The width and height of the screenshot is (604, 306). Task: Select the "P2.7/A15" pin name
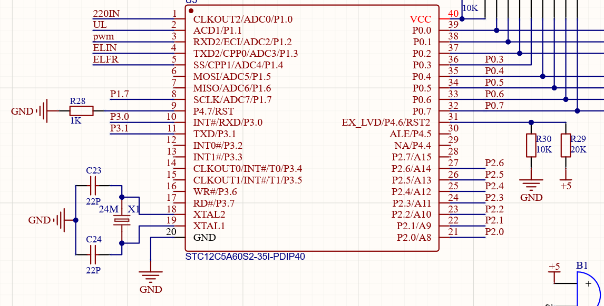click(x=412, y=157)
